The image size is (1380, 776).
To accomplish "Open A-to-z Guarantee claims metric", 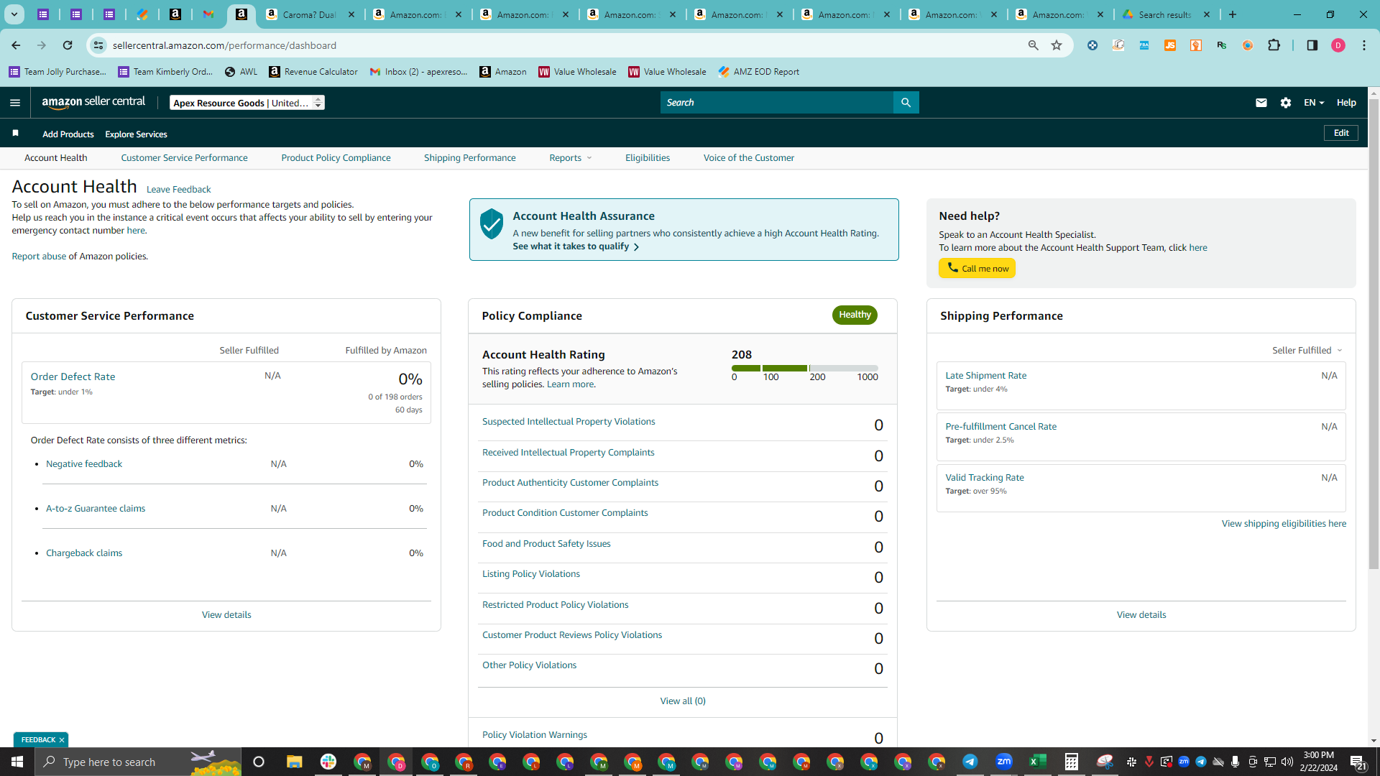I will coord(96,509).
